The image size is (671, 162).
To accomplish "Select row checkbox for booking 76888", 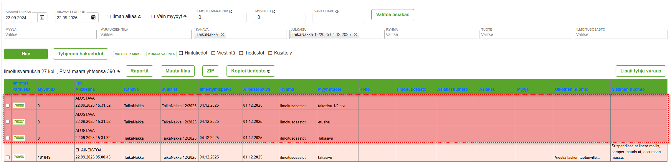I will [x=8, y=105].
